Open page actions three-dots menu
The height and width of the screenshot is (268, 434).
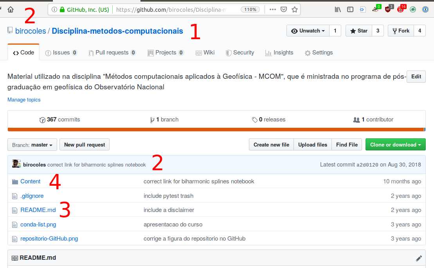[273, 10]
